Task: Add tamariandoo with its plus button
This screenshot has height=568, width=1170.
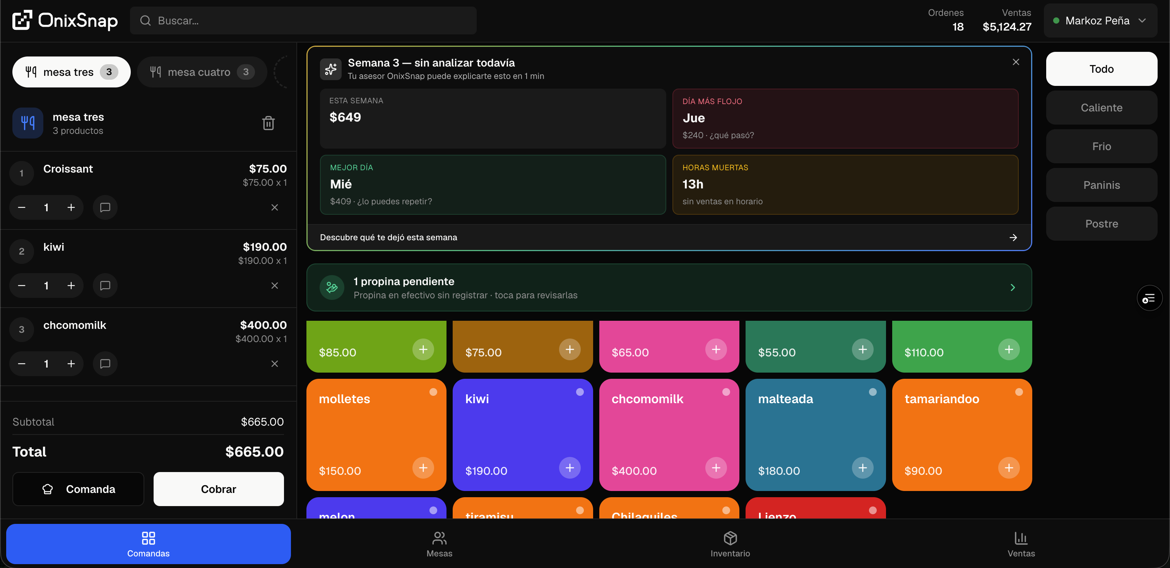Action: coord(1009,468)
